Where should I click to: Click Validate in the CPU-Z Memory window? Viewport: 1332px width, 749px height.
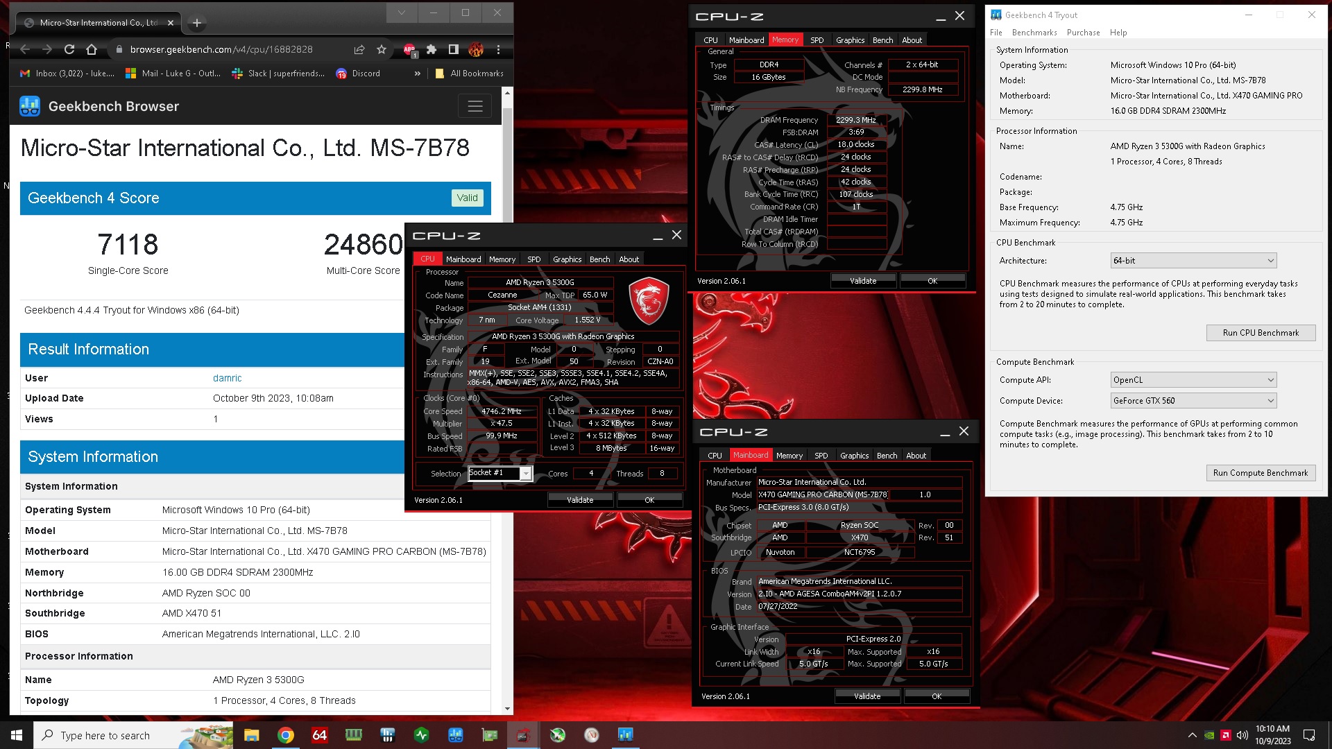pyautogui.click(x=863, y=281)
